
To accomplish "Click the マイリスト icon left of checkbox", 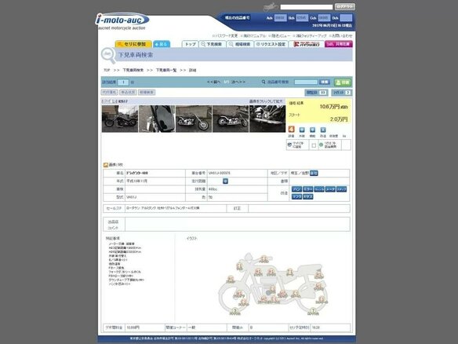I will [x=290, y=145].
